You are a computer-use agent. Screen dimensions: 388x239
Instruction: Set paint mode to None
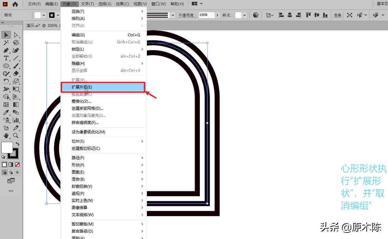click(17, 165)
